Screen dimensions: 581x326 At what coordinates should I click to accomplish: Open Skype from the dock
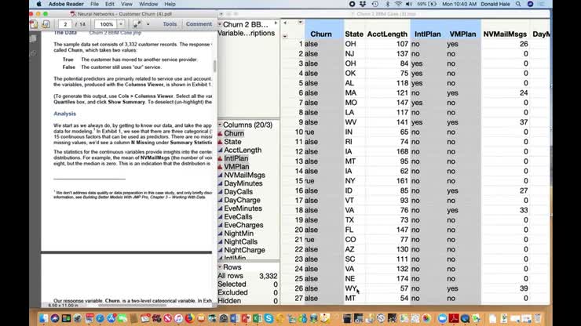pyautogui.click(x=269, y=318)
